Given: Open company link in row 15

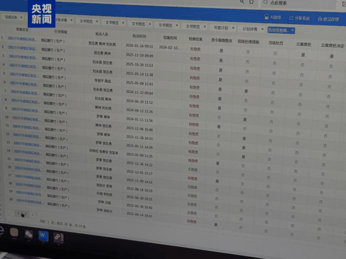Looking at the screenshot, I should pos(28,161).
